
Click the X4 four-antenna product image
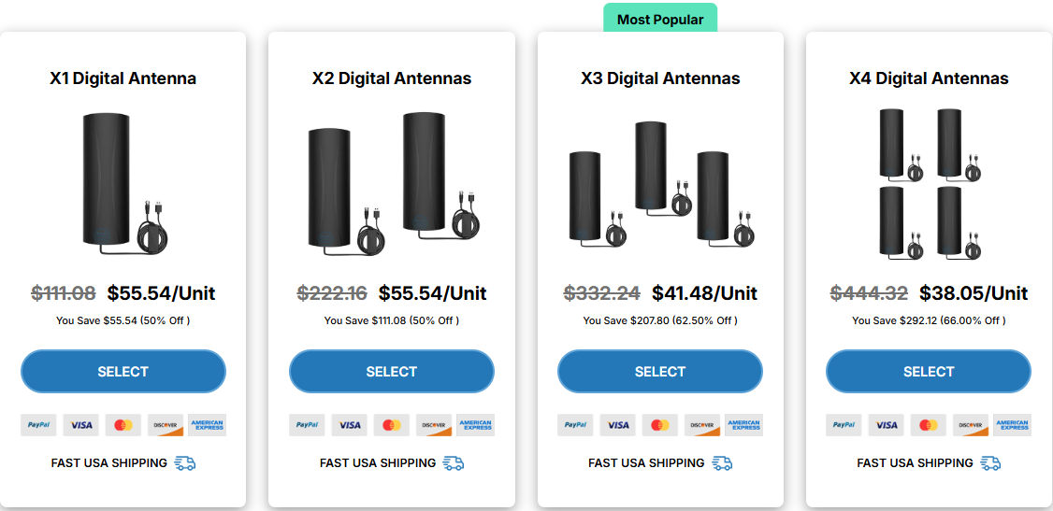tap(929, 183)
